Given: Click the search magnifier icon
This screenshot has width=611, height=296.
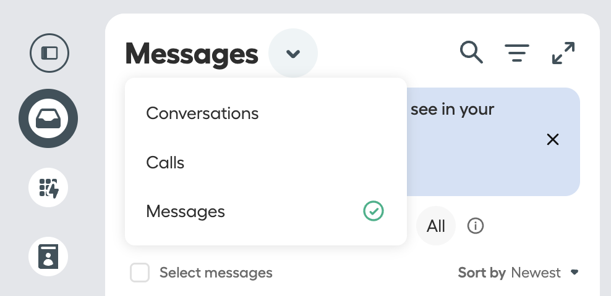Looking at the screenshot, I should [x=471, y=52].
